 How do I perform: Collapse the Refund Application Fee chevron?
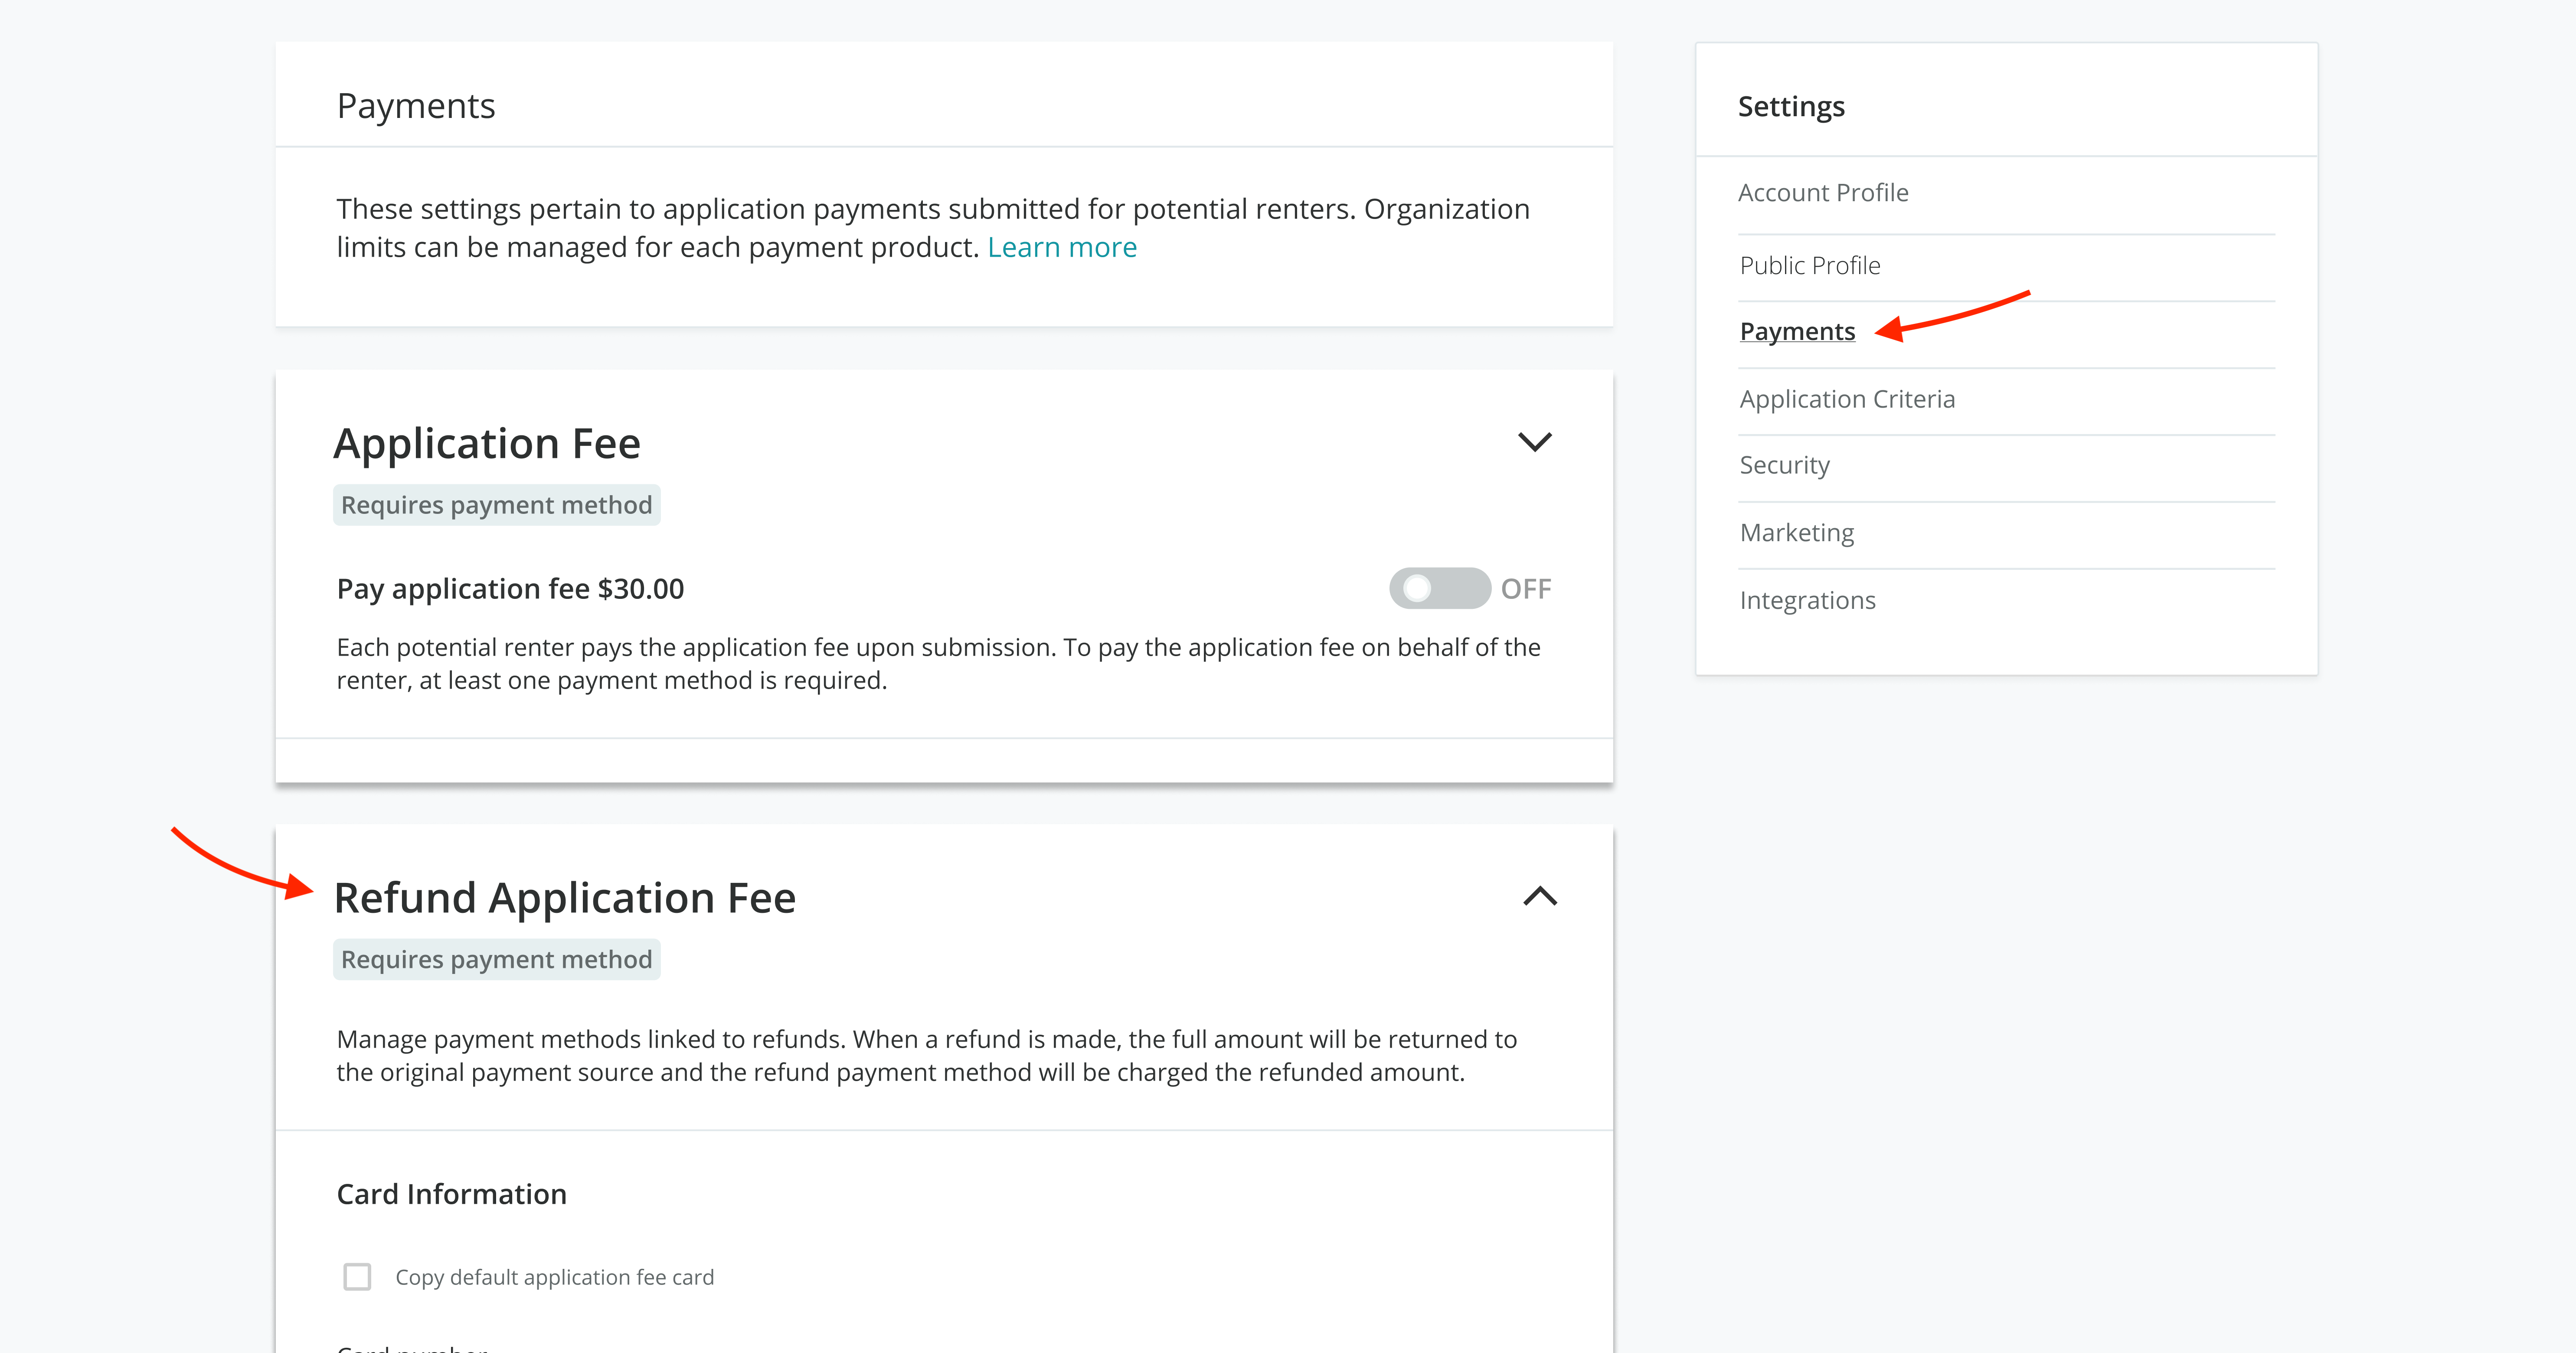pos(1539,896)
